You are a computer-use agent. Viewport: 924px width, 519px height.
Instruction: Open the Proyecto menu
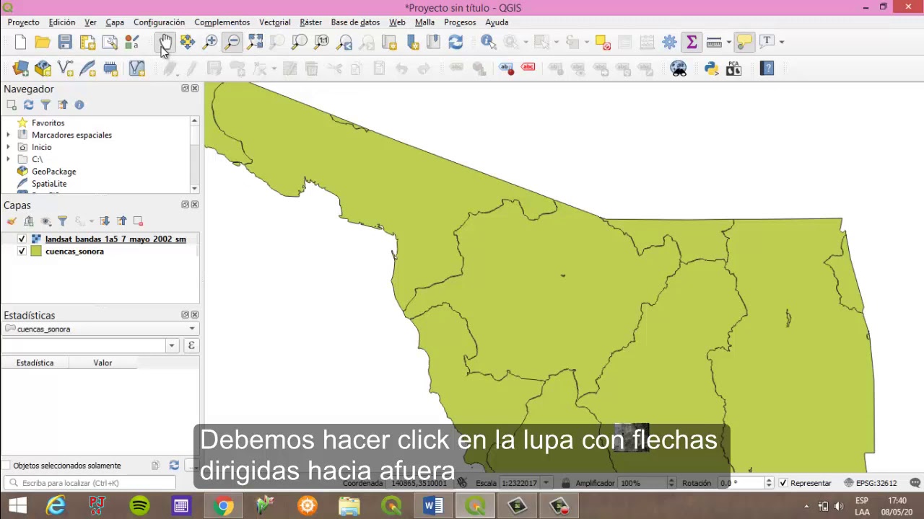click(23, 22)
